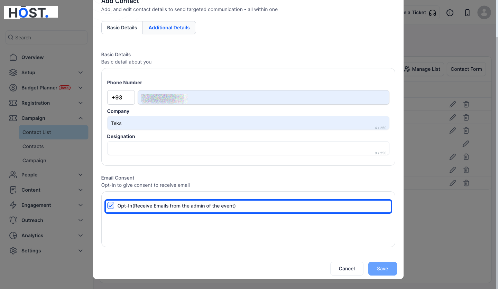Click the Engagement lightning bolt icon
Image resolution: width=498 pixels, height=289 pixels.
click(13, 205)
